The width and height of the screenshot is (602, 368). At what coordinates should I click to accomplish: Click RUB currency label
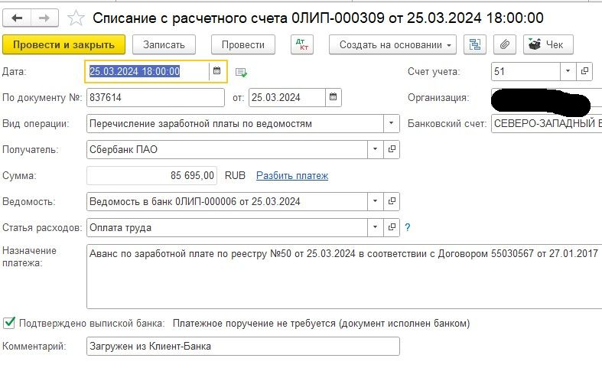pos(235,175)
